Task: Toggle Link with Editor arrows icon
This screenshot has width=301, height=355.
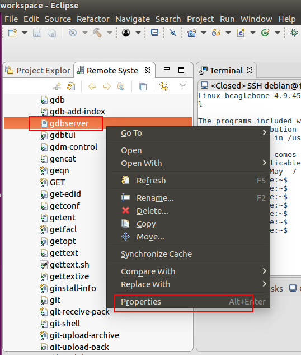Action: click(x=164, y=86)
